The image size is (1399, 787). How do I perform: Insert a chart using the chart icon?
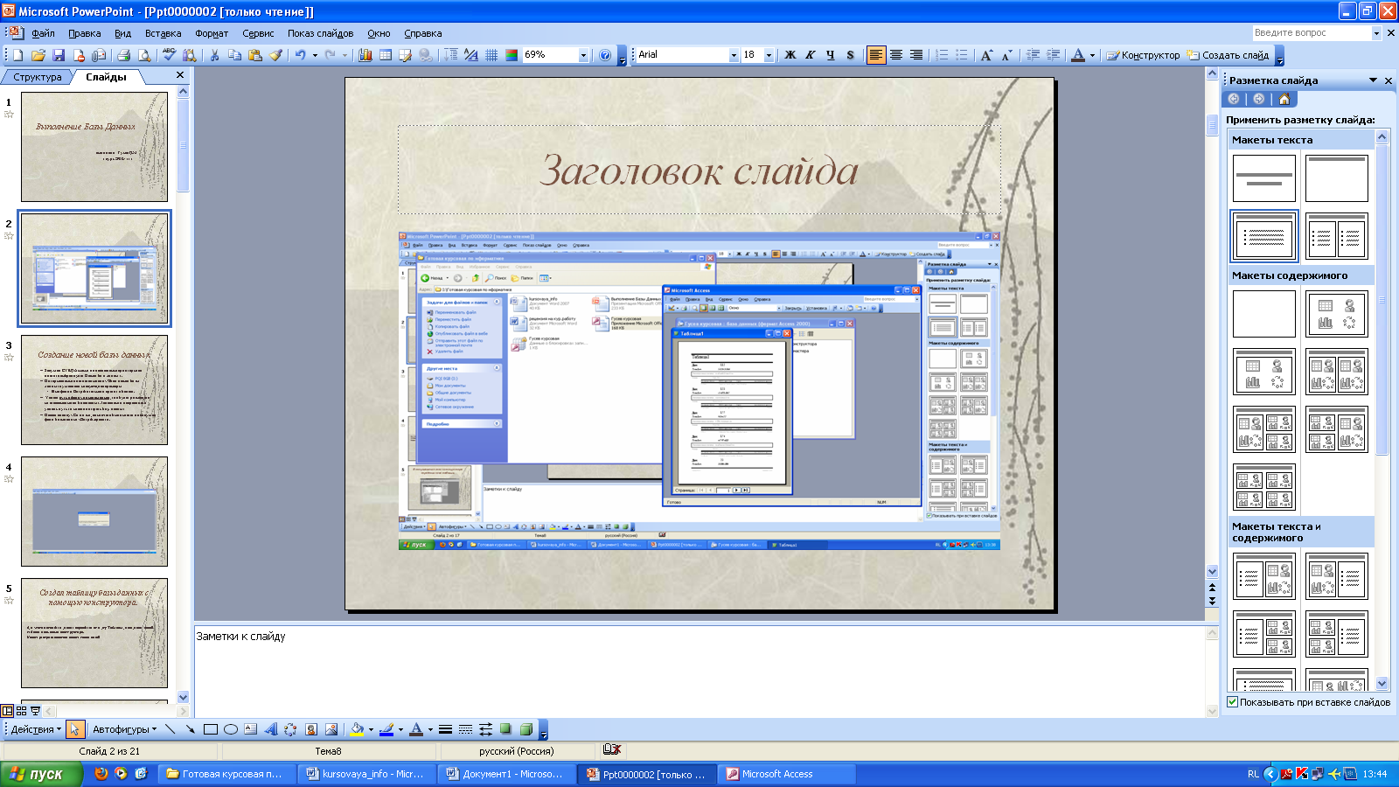(x=365, y=55)
